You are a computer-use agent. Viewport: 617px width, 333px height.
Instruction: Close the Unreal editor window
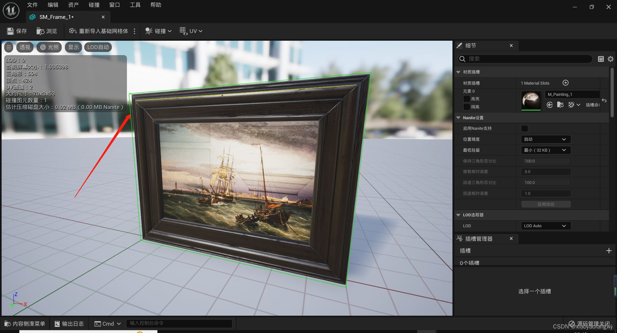(609, 7)
